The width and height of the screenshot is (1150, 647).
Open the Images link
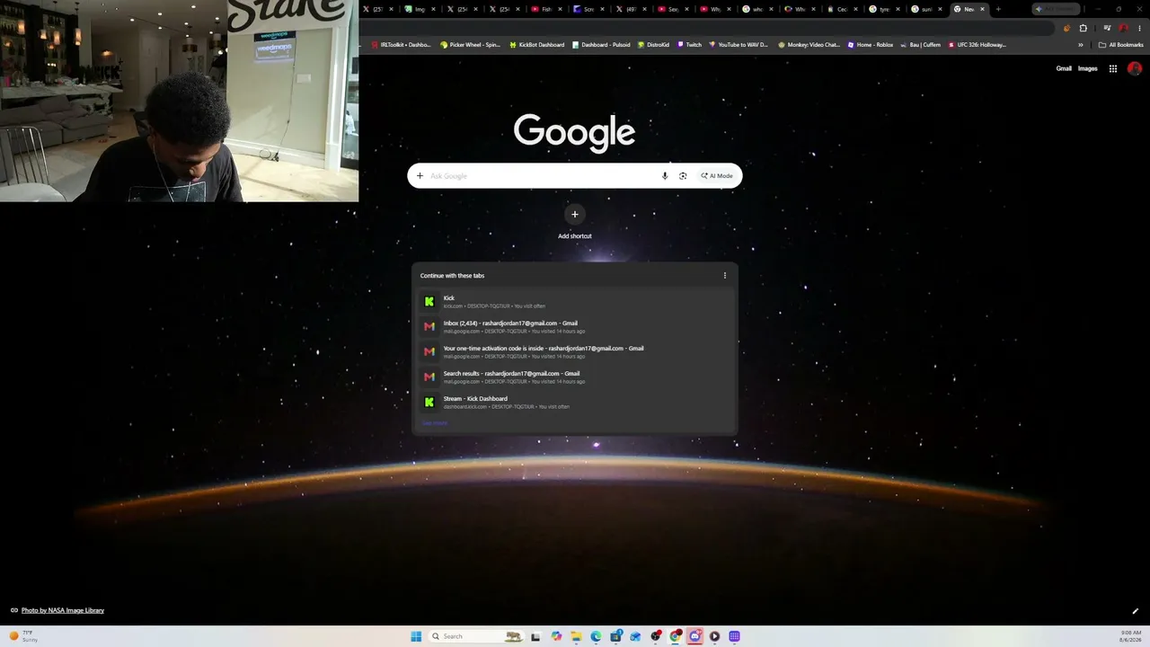pos(1087,68)
